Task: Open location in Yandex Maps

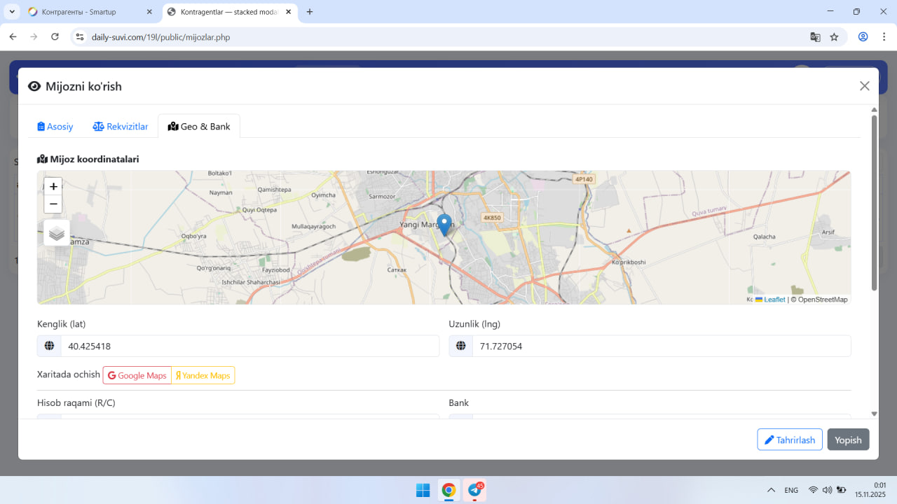Action: point(203,376)
